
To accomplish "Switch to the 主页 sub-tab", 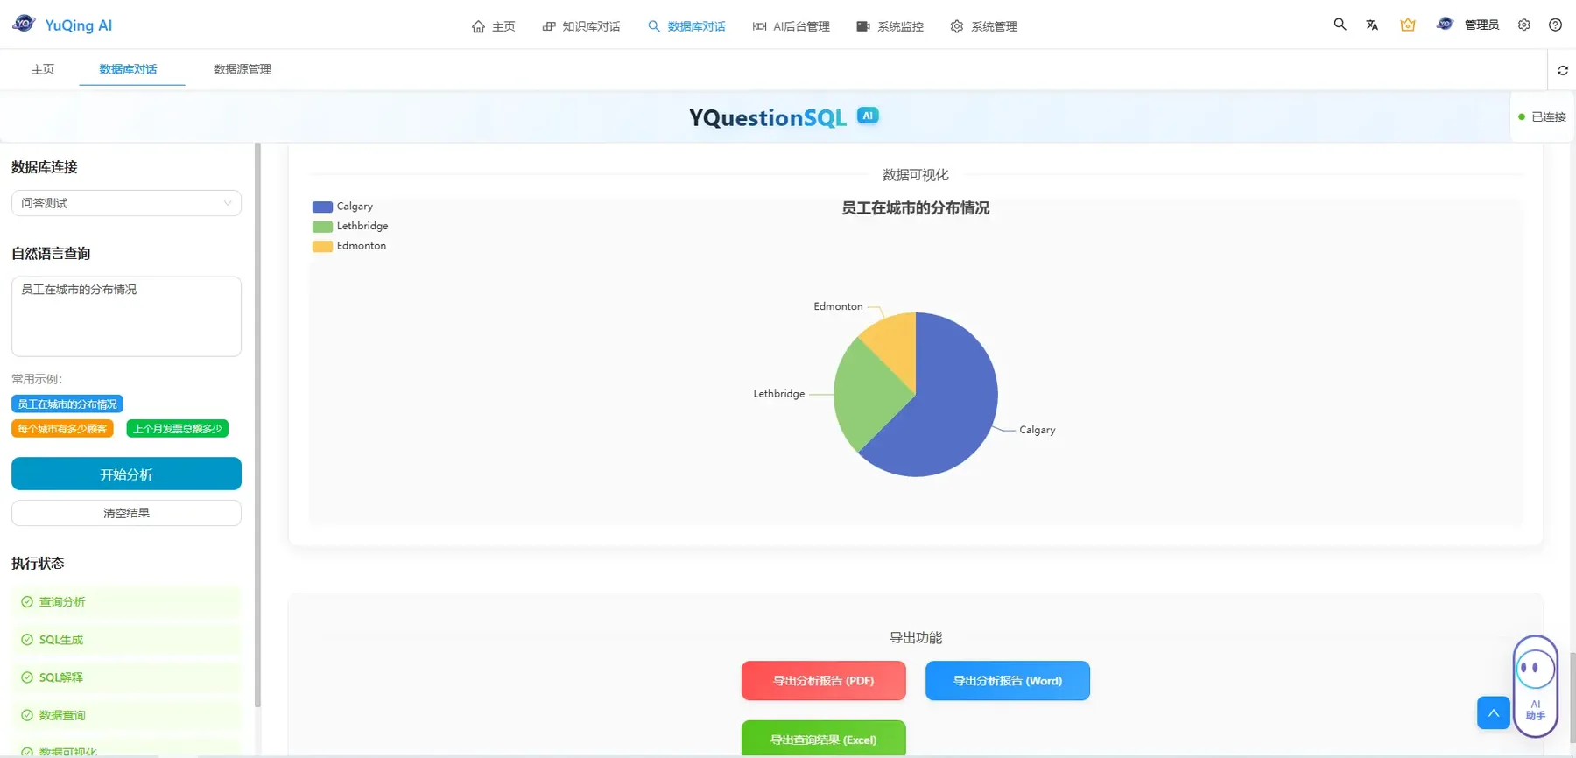I will click(x=43, y=69).
